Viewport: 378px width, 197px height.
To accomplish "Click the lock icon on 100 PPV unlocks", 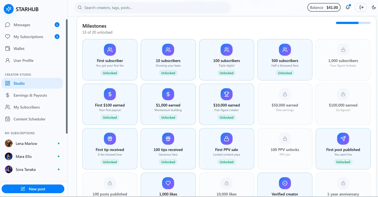I will click(285, 139).
